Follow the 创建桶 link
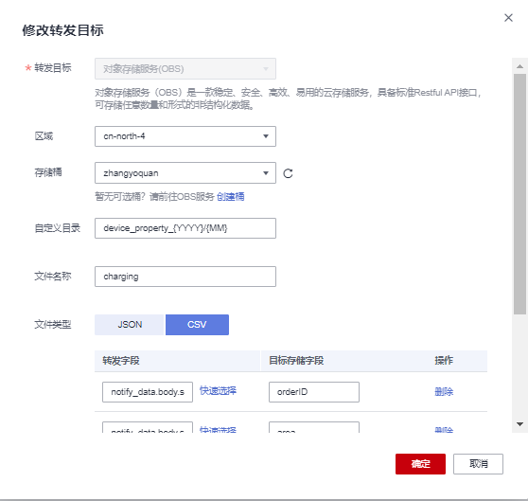This screenshot has height=501, width=528. pyautogui.click(x=231, y=196)
